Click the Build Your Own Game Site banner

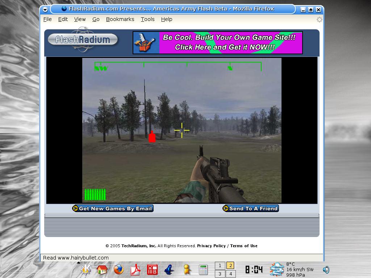[218, 43]
